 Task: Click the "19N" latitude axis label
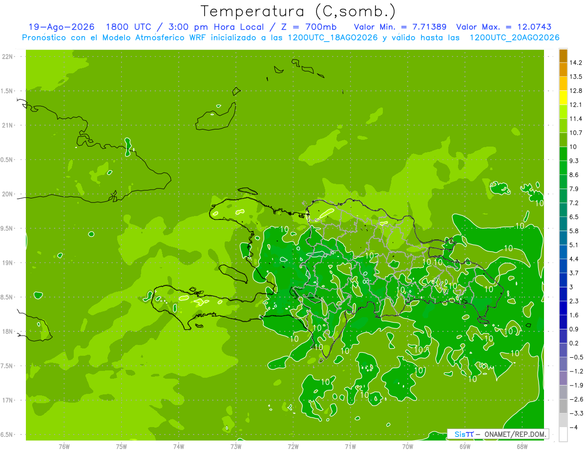pyautogui.click(x=7, y=263)
